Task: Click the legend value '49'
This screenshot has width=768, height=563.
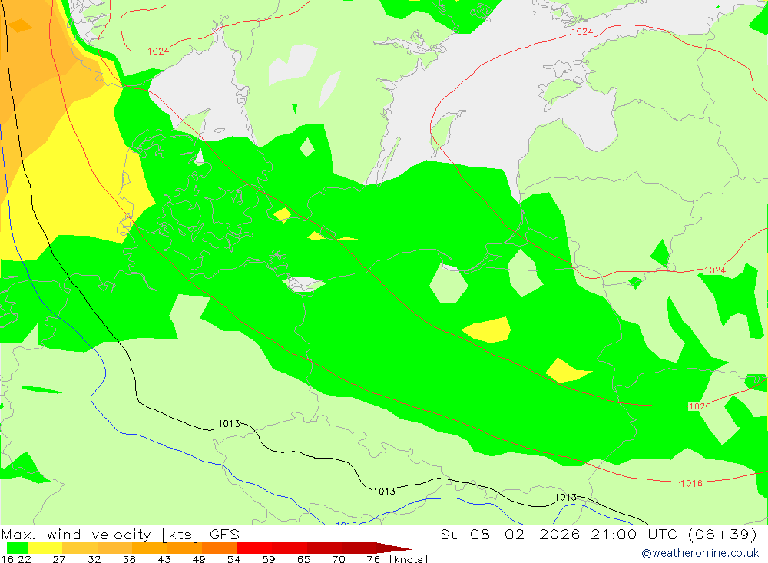Action: point(199,559)
